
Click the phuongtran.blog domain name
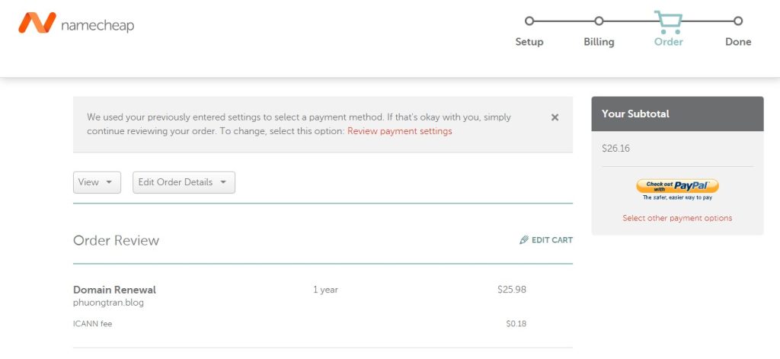[108, 303]
